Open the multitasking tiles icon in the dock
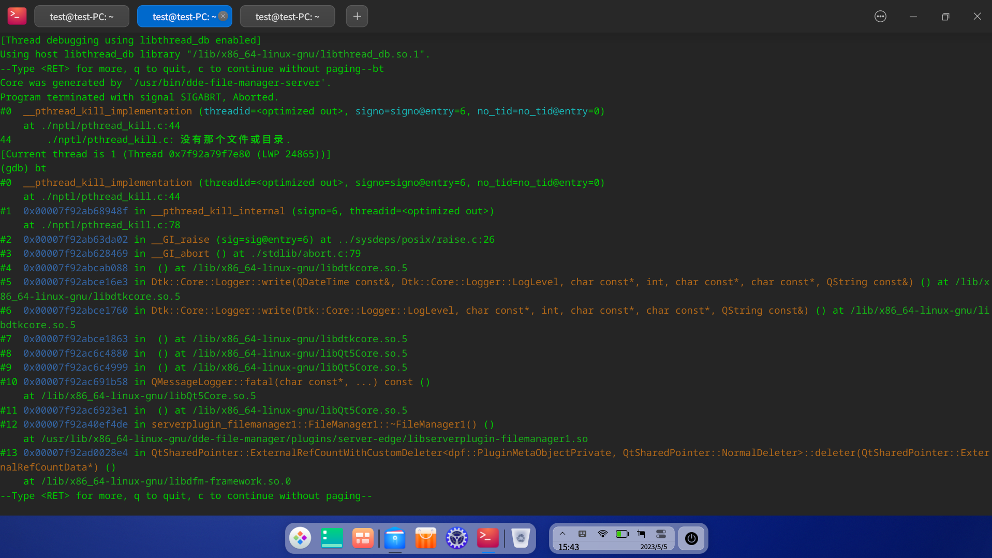992x558 pixels. tap(362, 538)
